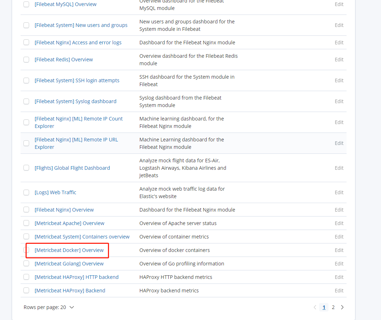Click description 'Overview of docker containers'
Image resolution: width=381 pixels, height=320 pixels.
[x=174, y=250]
